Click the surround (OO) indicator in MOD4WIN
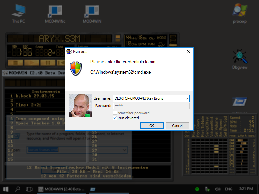Image resolution: width=259 pixels, height=194 pixels. click(x=162, y=38)
